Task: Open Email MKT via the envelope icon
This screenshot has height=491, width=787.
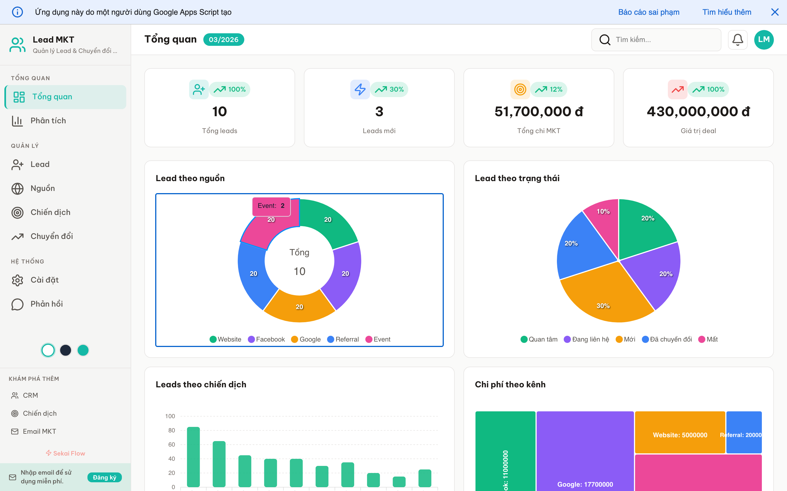Action: (x=15, y=431)
